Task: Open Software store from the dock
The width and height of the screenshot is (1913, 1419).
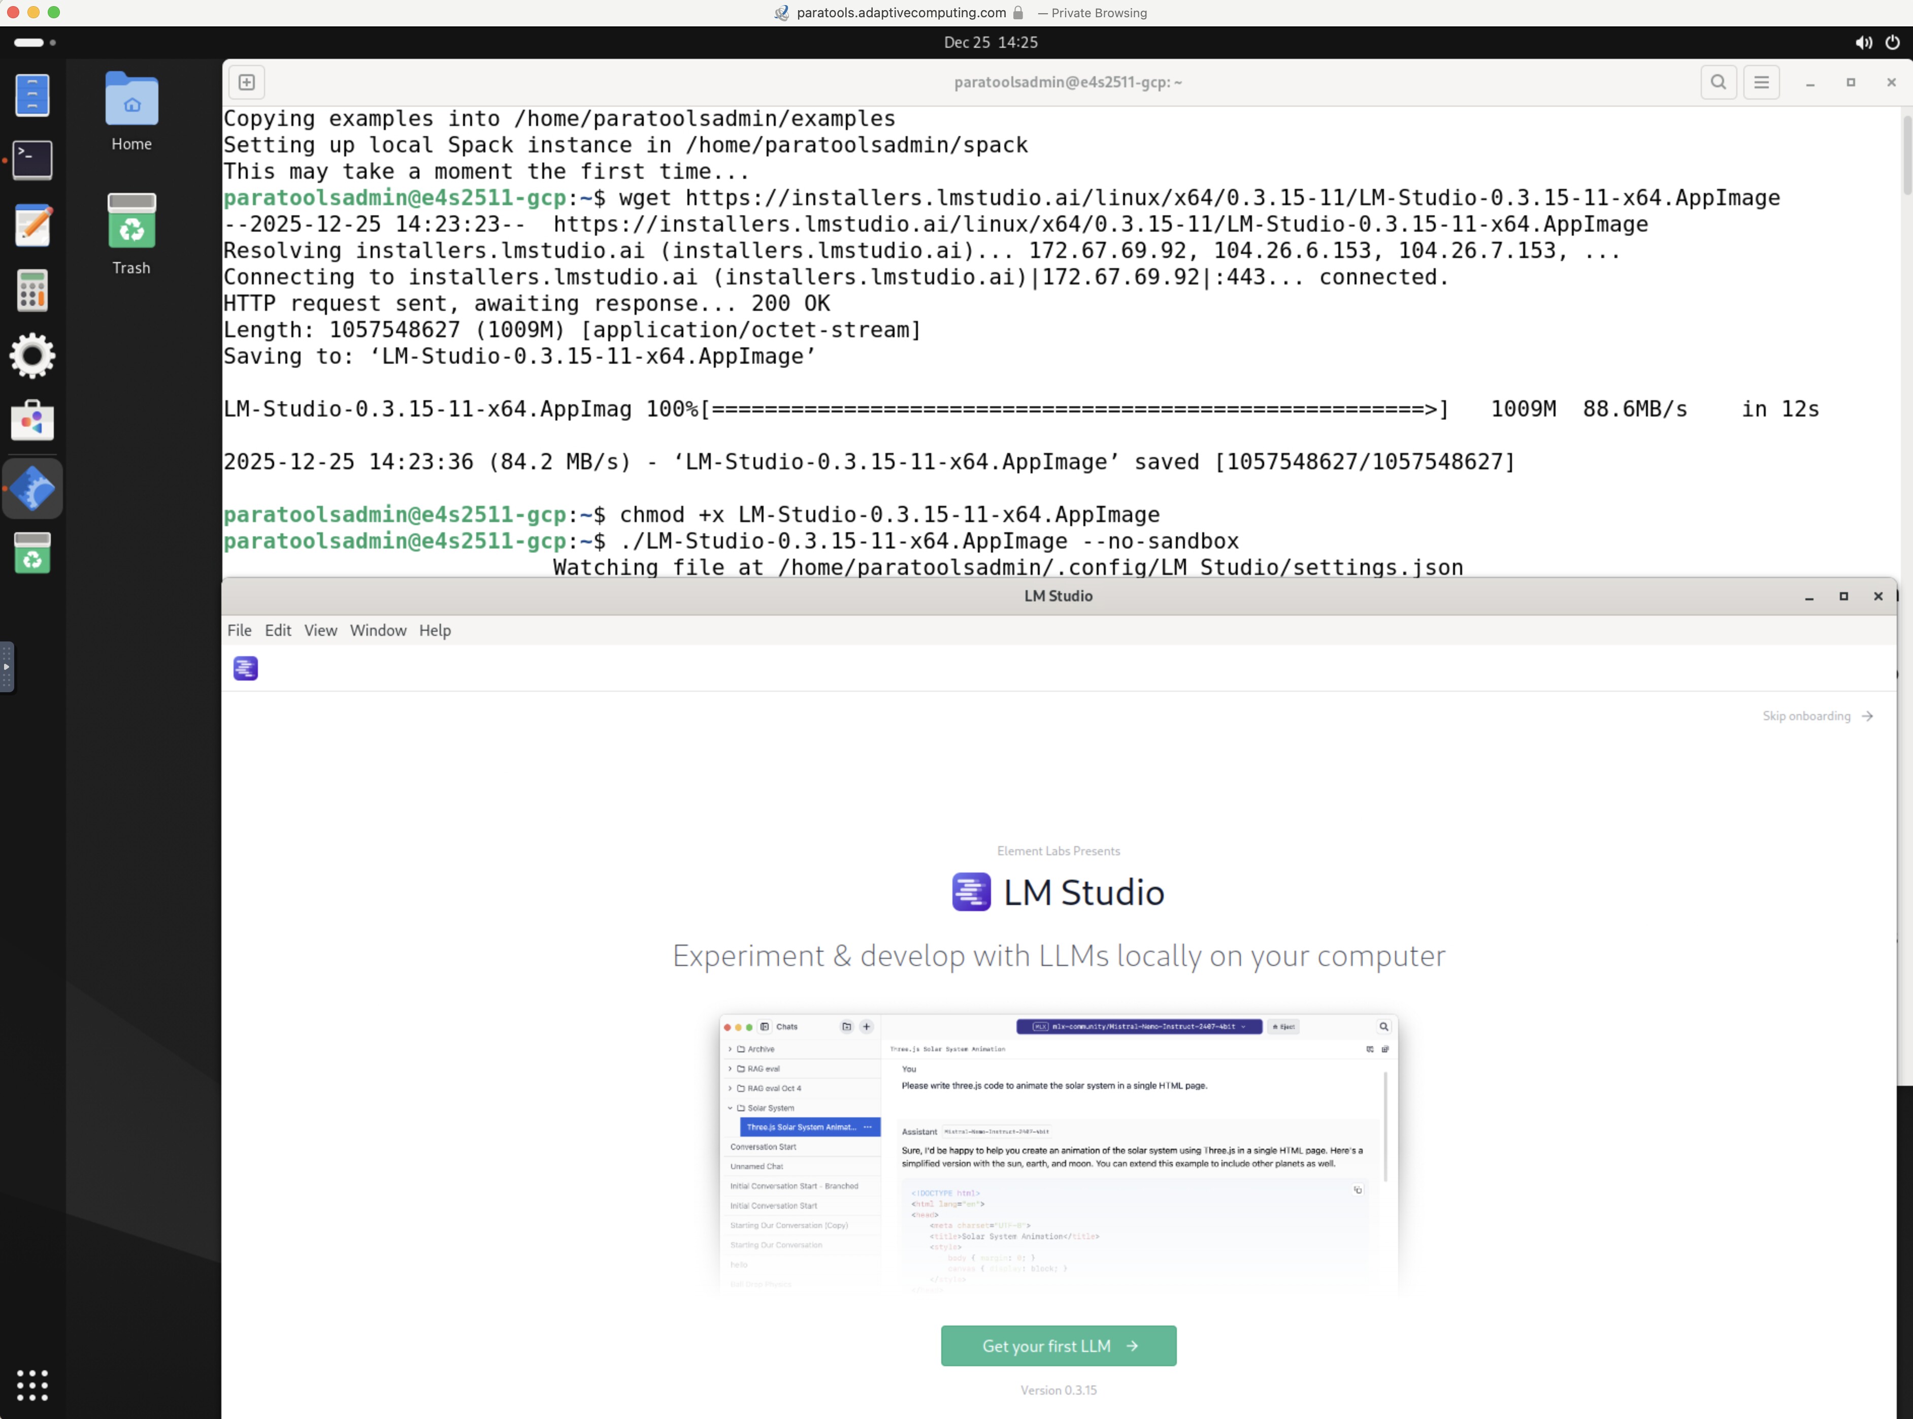Action: (32, 421)
